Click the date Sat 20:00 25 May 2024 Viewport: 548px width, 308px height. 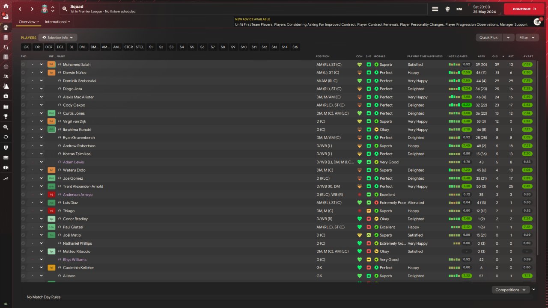tap(485, 9)
